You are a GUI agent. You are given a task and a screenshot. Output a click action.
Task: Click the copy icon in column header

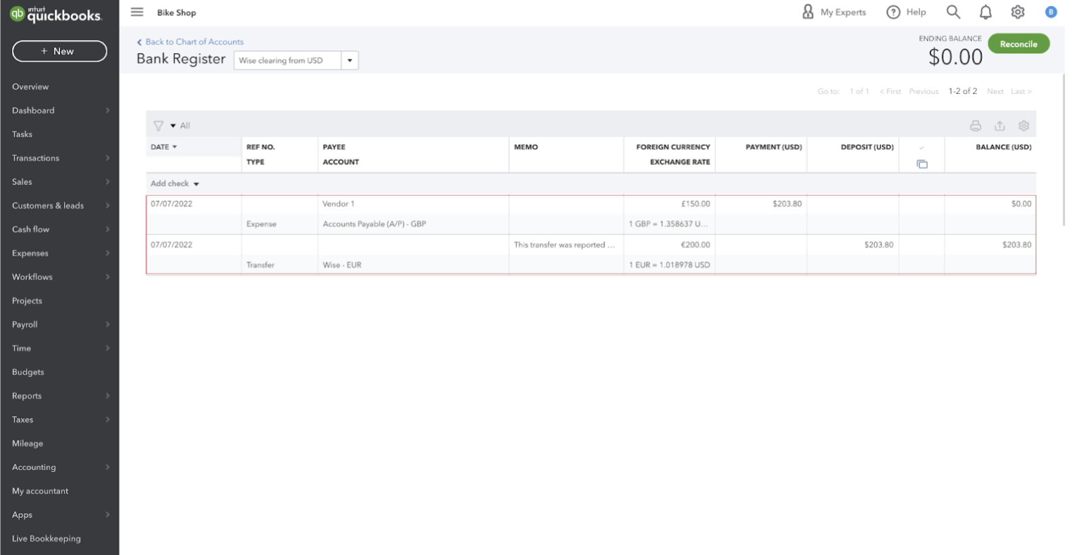point(922,164)
